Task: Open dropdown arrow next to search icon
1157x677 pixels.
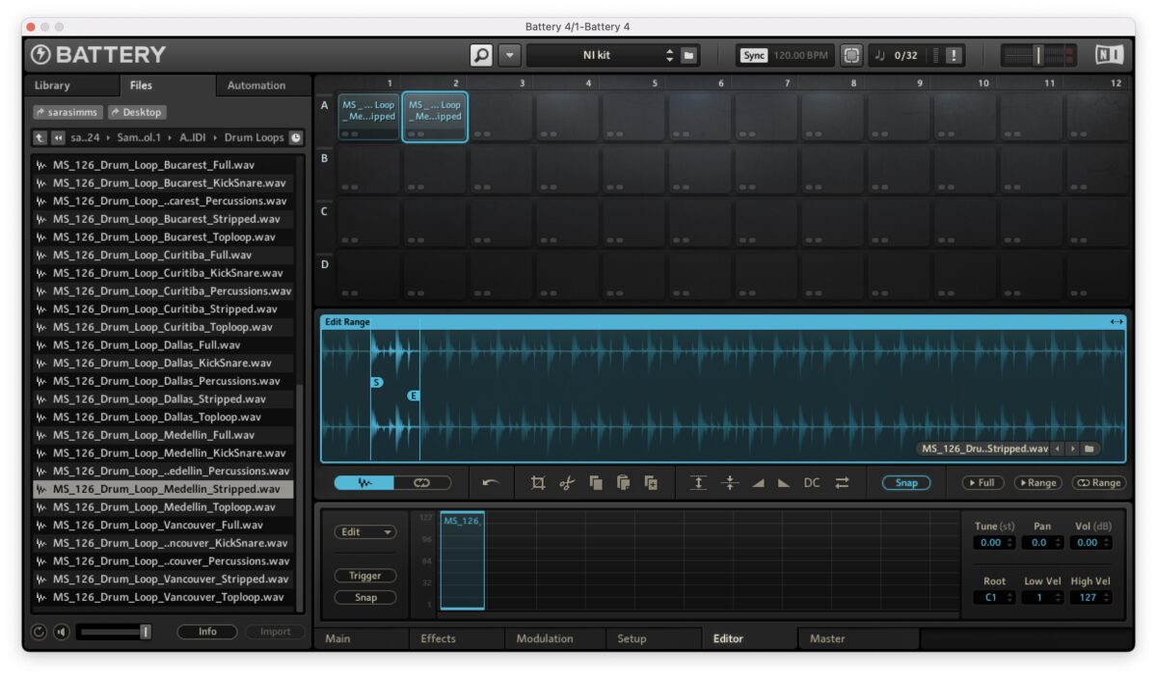Action: (x=510, y=56)
